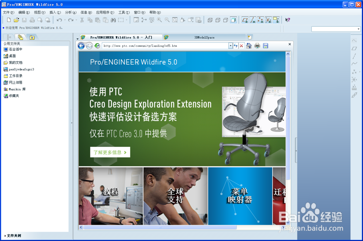Open an existing file via the folder icon

click(x=16, y=20)
